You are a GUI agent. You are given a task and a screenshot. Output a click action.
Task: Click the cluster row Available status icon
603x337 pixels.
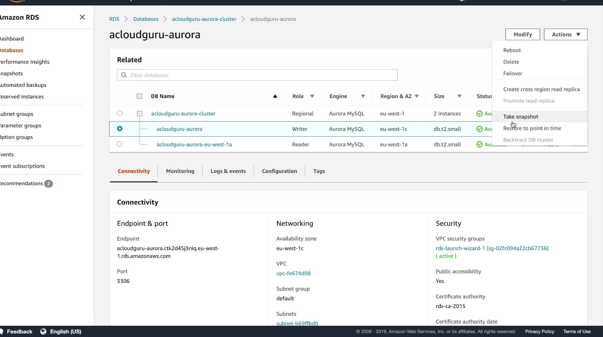pos(479,114)
